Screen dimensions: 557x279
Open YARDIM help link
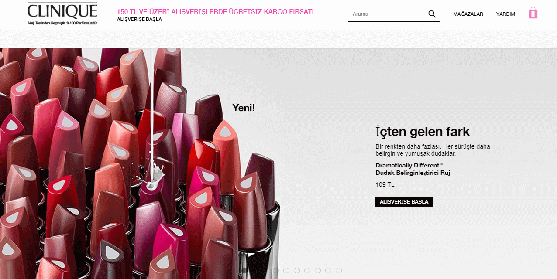(505, 14)
